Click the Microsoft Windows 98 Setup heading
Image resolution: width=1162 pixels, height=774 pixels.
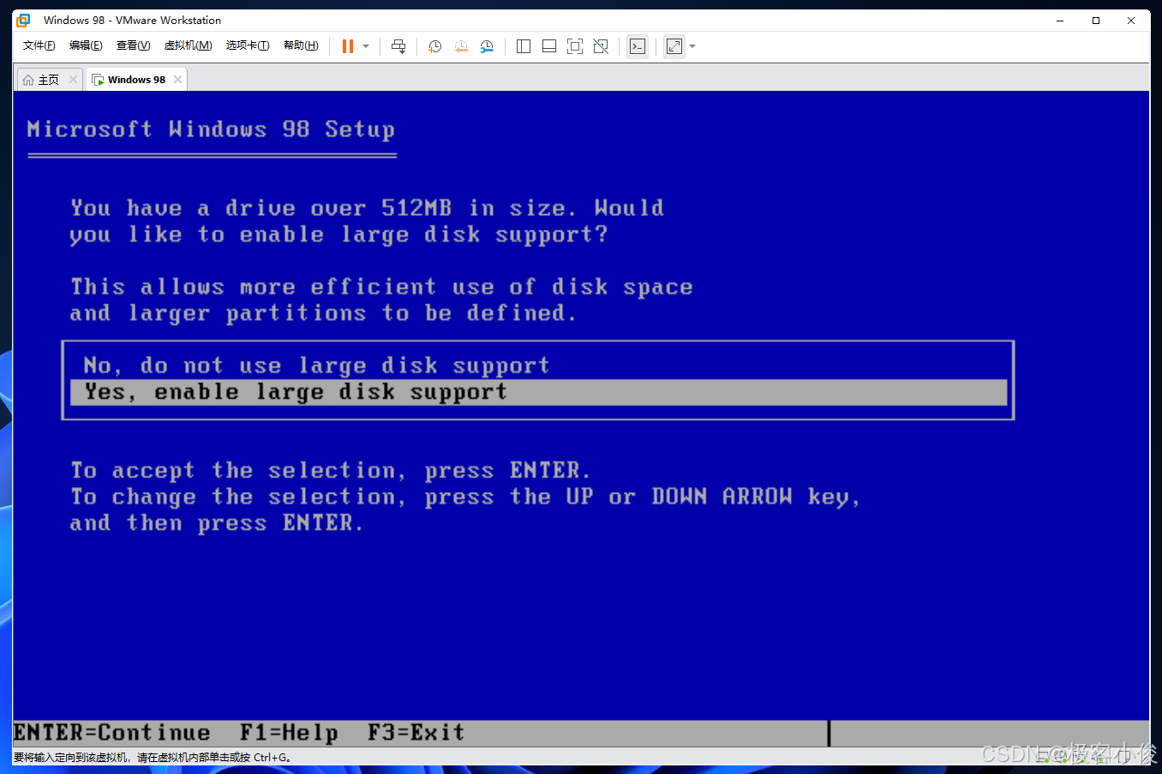[211, 129]
